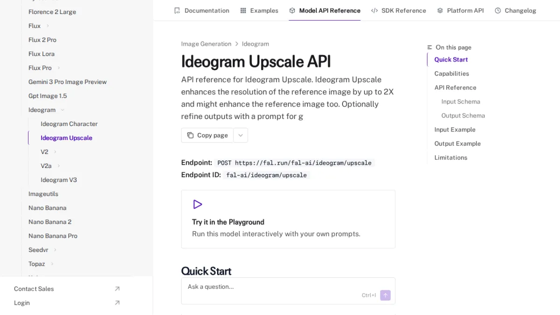Click the Documentation book icon
Image resolution: width=560 pixels, height=315 pixels.
click(x=177, y=10)
